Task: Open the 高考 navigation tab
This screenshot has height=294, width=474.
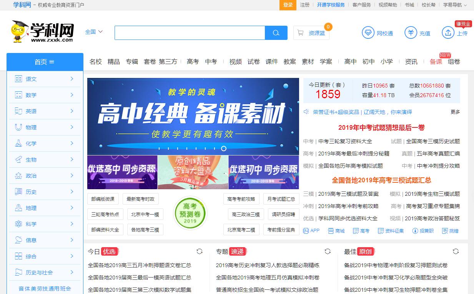Action: point(193,61)
